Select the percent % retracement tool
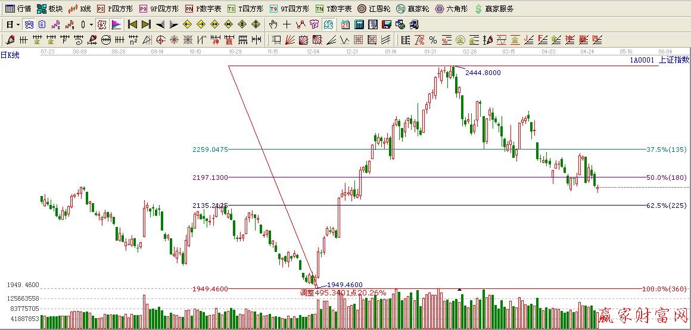691x330 pixels. click(433, 40)
